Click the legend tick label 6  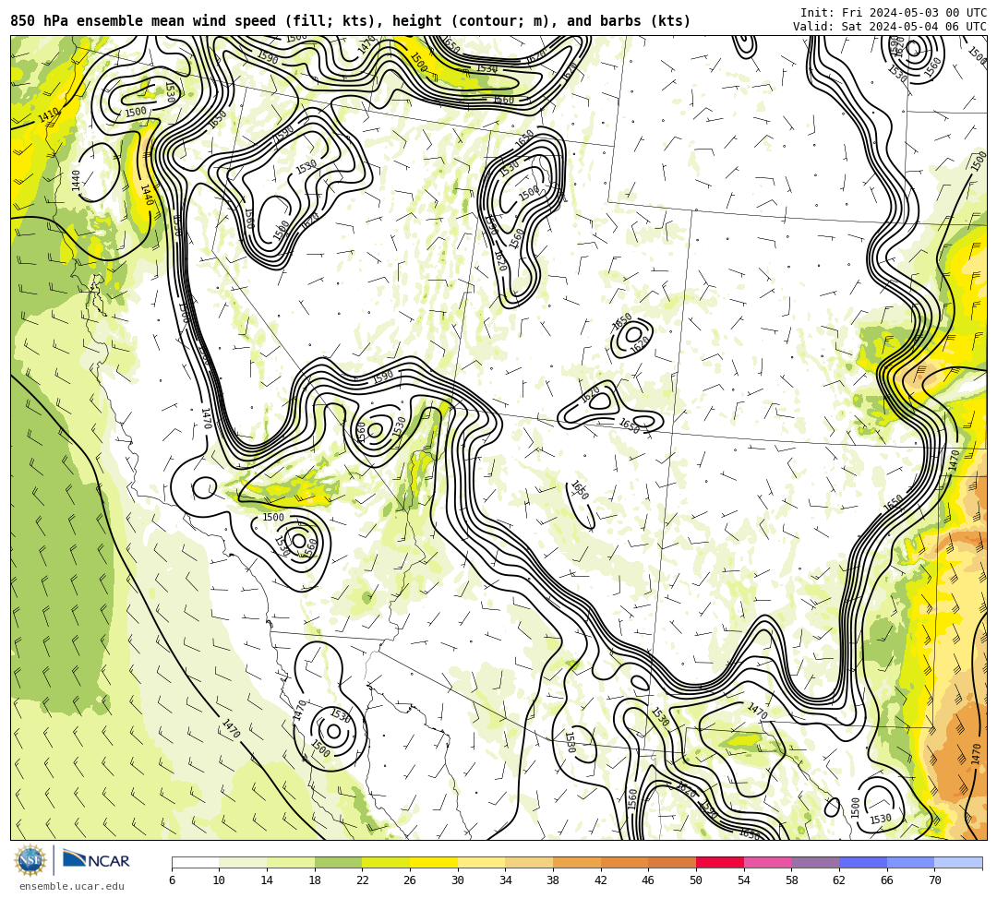click(x=172, y=880)
